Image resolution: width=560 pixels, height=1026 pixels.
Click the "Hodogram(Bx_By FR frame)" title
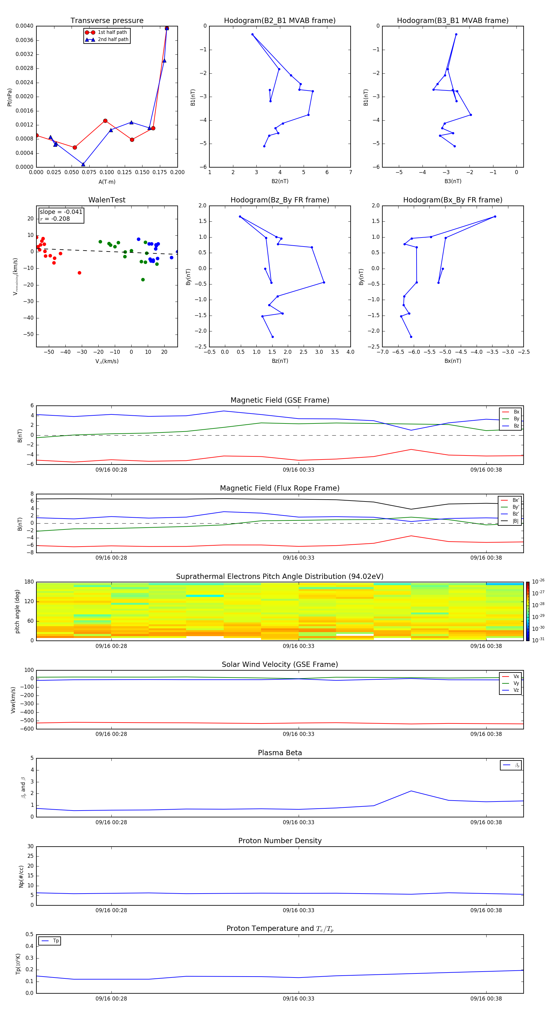[x=453, y=200]
